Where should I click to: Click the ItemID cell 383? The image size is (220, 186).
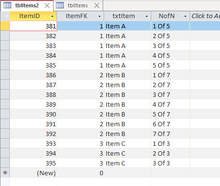[x=33, y=46]
